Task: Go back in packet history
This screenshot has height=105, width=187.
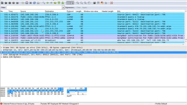Action: [x=48, y=3]
